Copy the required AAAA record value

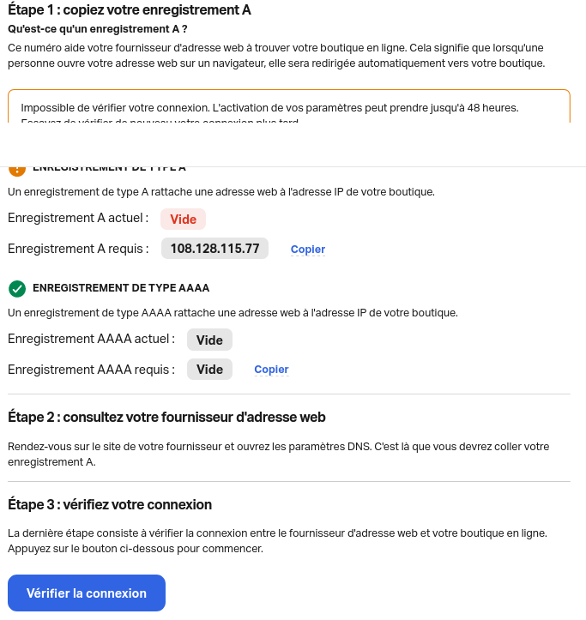click(x=271, y=370)
